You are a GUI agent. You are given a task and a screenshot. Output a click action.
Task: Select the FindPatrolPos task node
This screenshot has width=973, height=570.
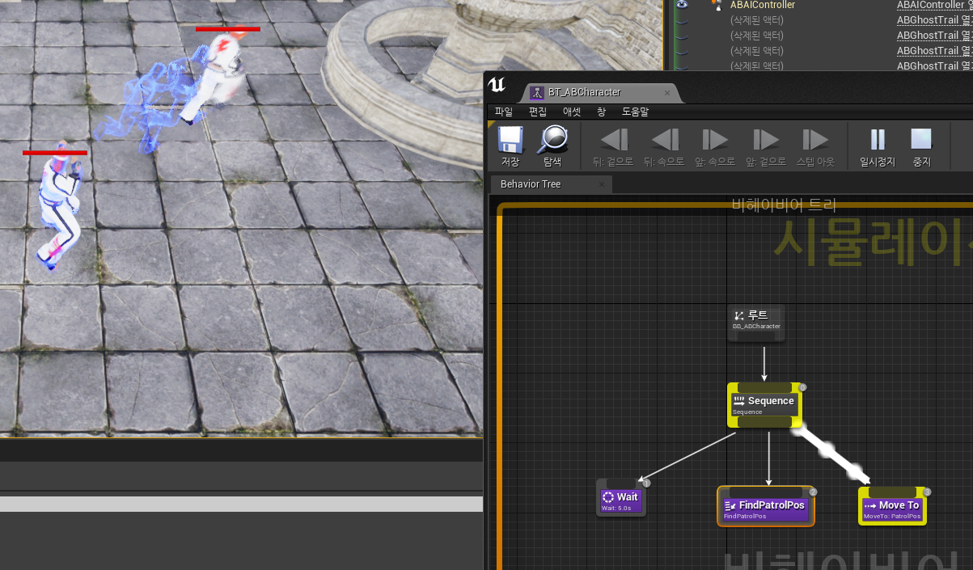[x=766, y=507]
